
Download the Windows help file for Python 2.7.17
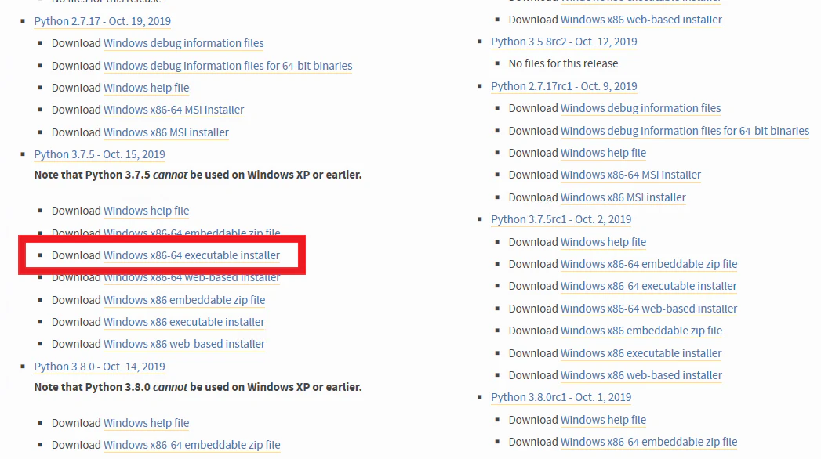click(x=146, y=87)
